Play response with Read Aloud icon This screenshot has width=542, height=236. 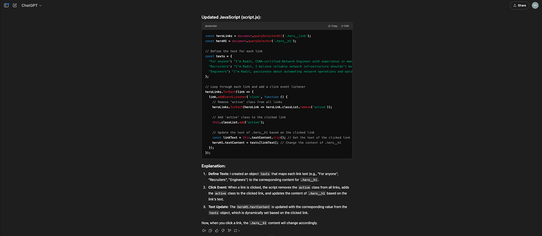point(204,230)
